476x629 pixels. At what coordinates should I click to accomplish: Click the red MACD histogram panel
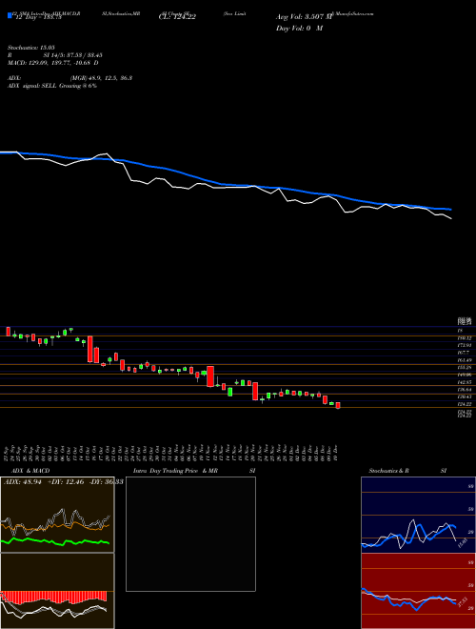coord(57,591)
